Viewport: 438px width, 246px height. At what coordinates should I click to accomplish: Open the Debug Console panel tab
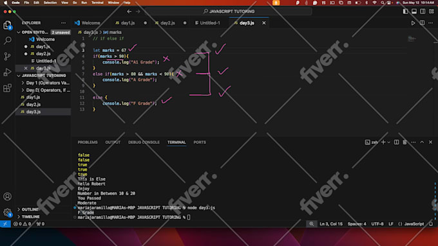(144, 142)
